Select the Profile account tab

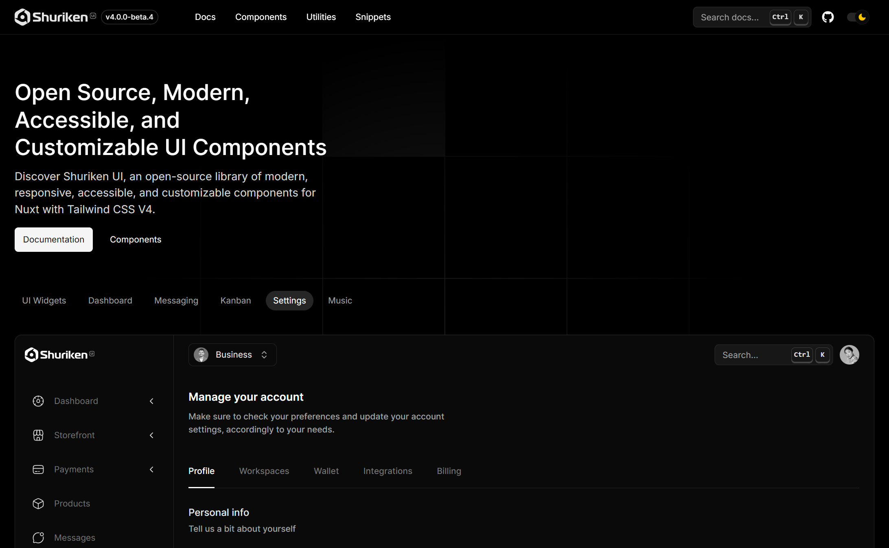(201, 471)
